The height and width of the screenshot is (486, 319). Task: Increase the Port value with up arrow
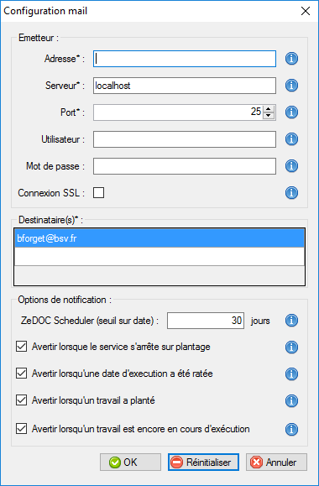[x=269, y=109]
